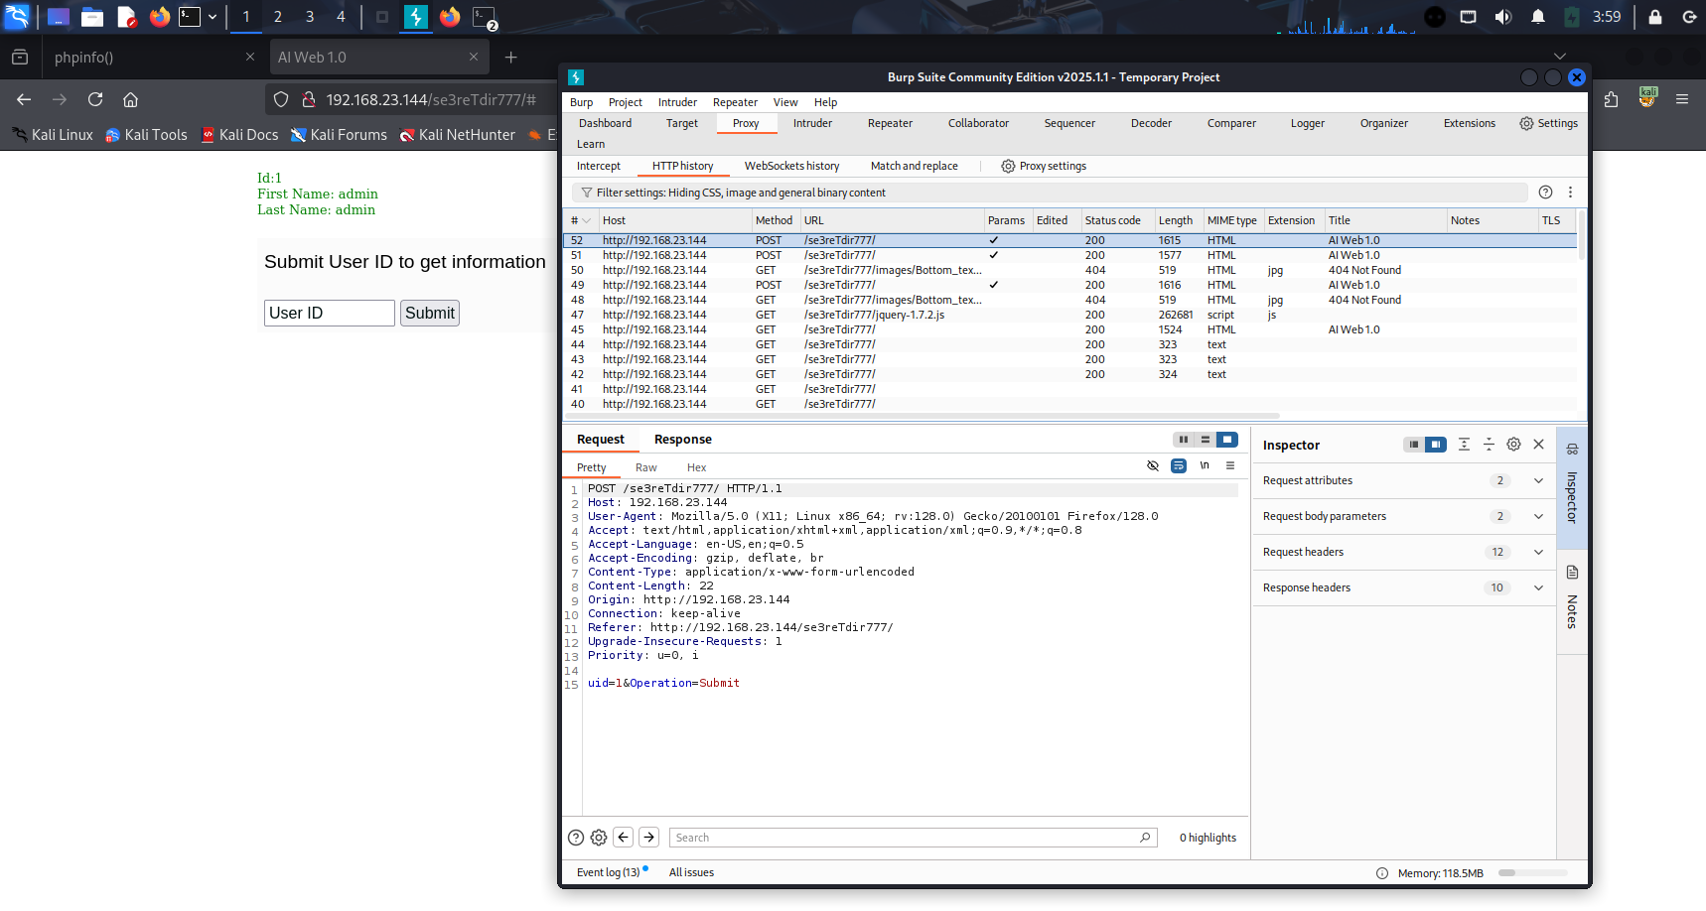This screenshot has height=911, width=1706.
Task: Expand the Request attributes section
Action: point(1538,480)
